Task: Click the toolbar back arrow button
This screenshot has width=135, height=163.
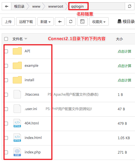Action: (60, 22)
